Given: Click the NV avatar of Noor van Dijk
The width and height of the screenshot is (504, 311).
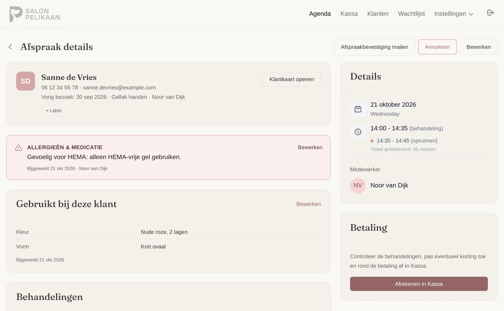Looking at the screenshot, I should tap(358, 185).
